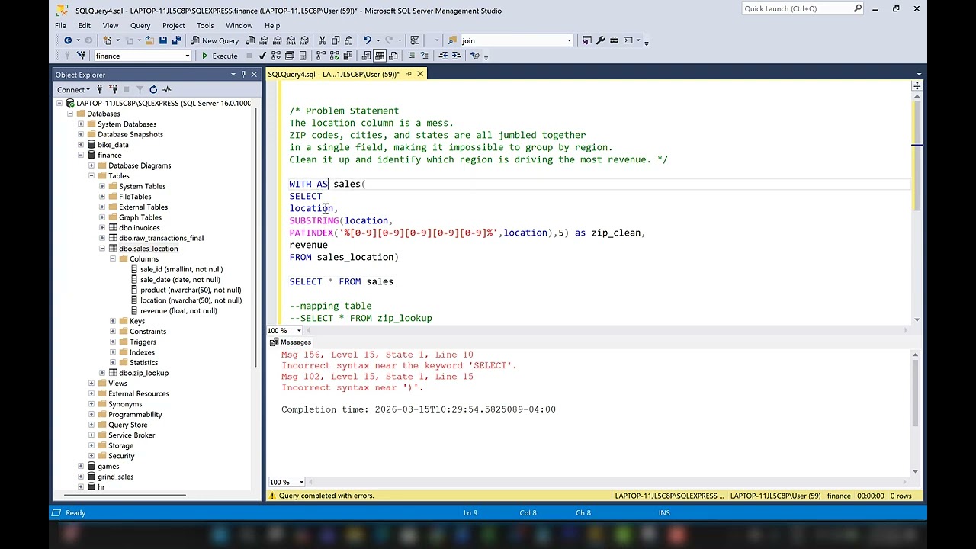Click the Decrease Indent icon
The image size is (976, 549).
[443, 56]
